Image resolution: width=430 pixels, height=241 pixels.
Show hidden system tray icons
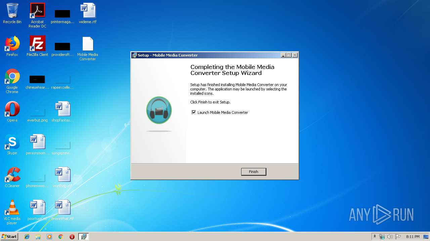(x=375, y=237)
